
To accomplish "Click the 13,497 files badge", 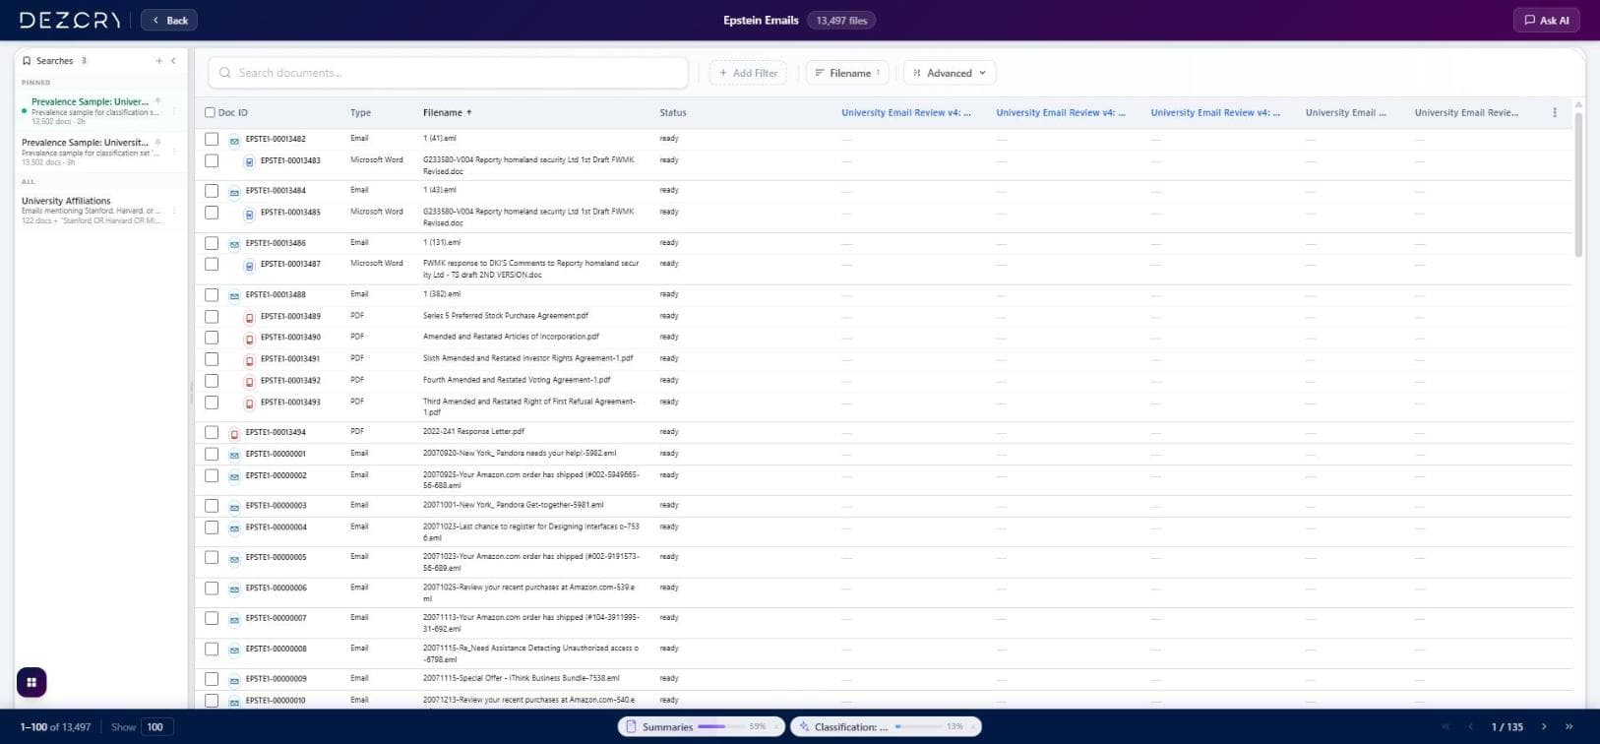I will coord(841,20).
